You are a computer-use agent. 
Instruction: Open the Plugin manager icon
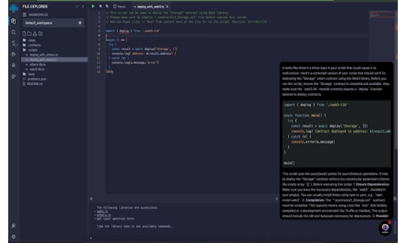click(13, 226)
